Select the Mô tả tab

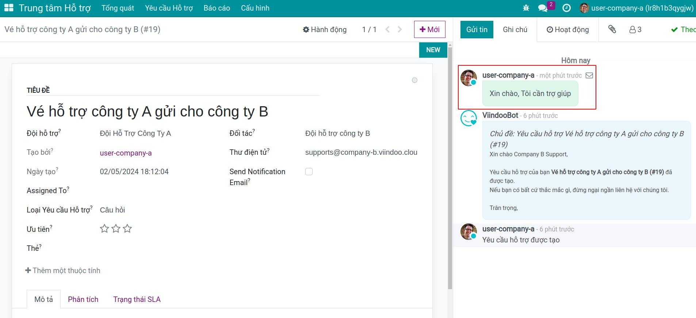pyautogui.click(x=44, y=299)
